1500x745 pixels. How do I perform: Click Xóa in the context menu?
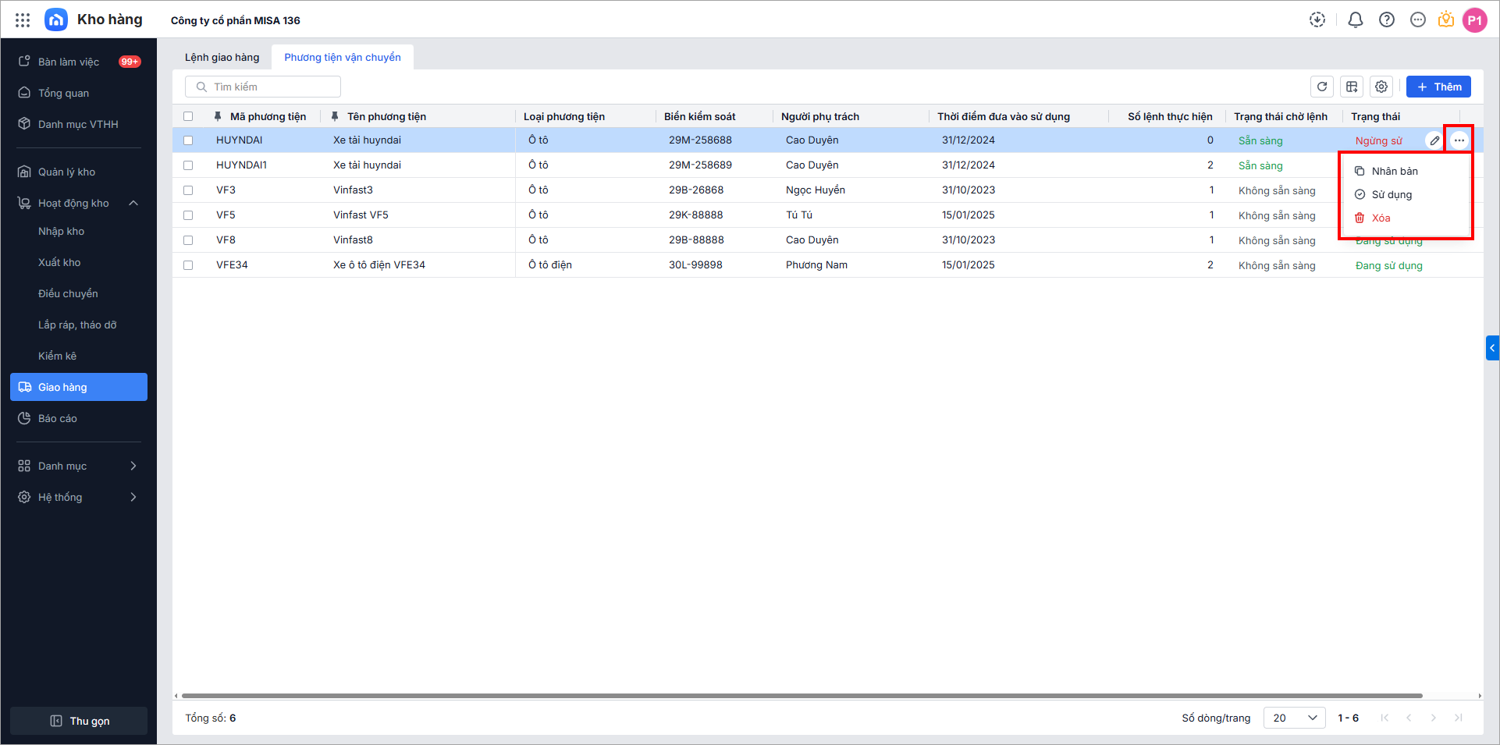pos(1381,218)
